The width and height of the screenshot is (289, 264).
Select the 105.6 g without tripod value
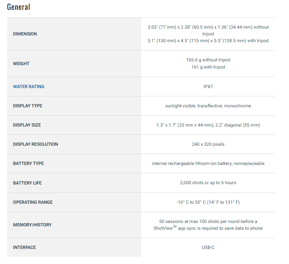pos(208,60)
